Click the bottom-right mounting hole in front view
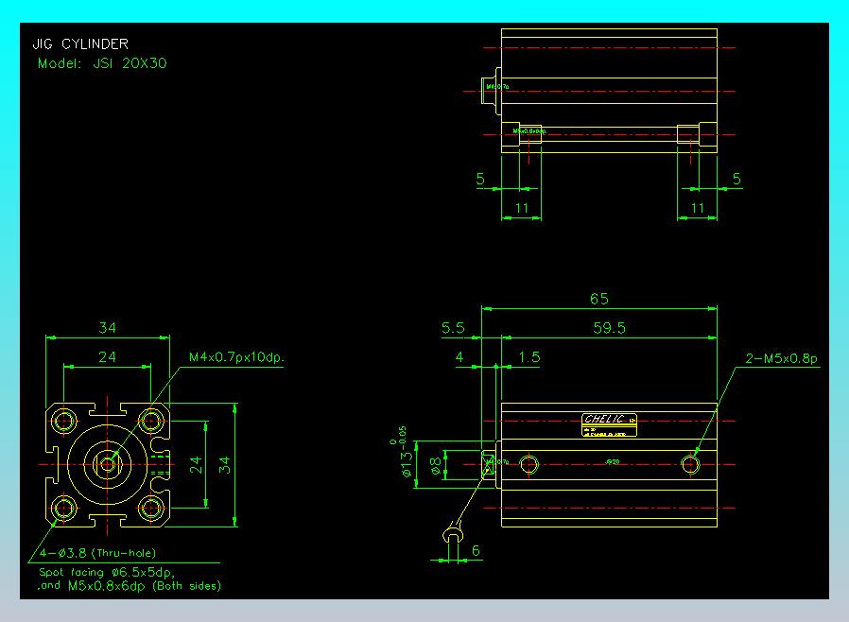The height and width of the screenshot is (622, 849). pos(150,509)
